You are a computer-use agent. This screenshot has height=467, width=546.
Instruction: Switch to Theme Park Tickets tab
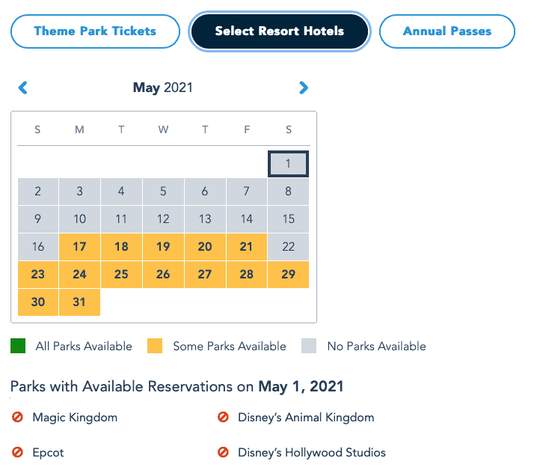point(95,31)
